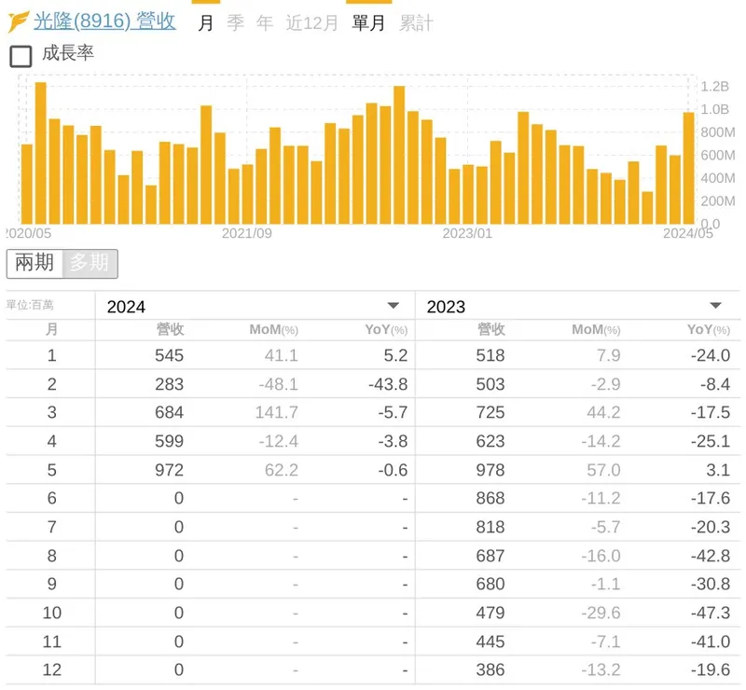The image size is (746, 690).
Task: Select YoY value -43.8
Action: tap(388, 384)
